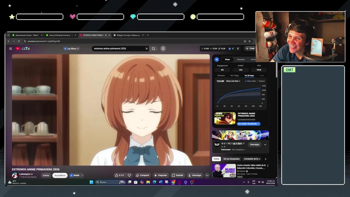Open new browser tab with plus
The image size is (350, 197).
point(148,35)
